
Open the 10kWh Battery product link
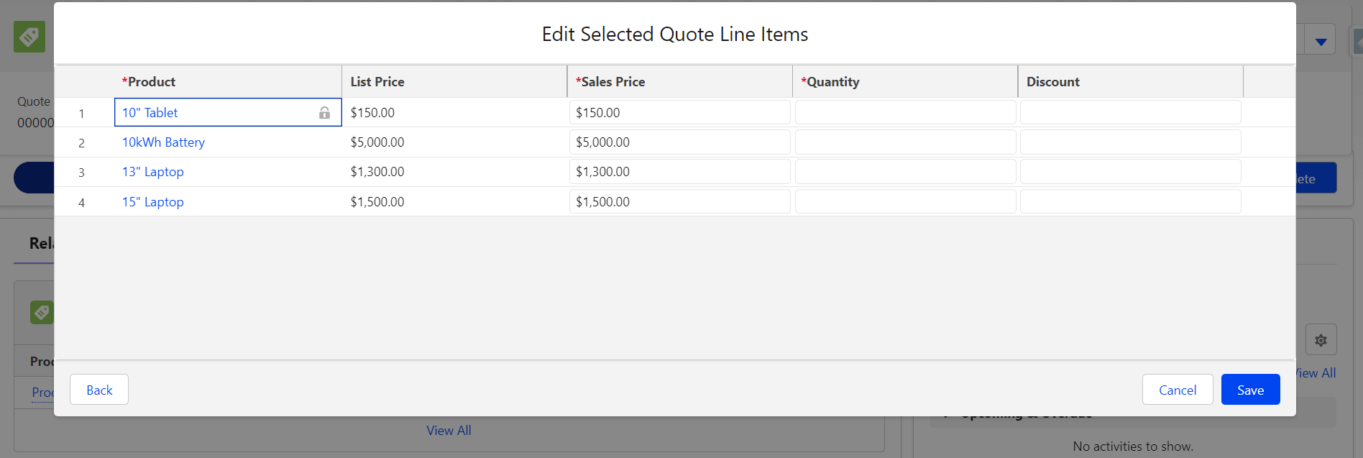[163, 142]
